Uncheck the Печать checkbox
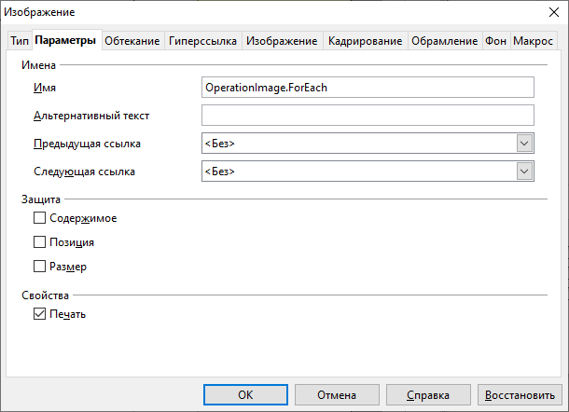Viewport: 569px width, 412px height. pyautogui.click(x=39, y=314)
